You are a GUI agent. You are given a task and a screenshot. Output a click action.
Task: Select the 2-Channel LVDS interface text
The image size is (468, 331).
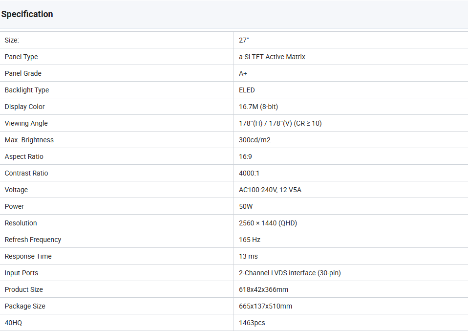pos(290,273)
